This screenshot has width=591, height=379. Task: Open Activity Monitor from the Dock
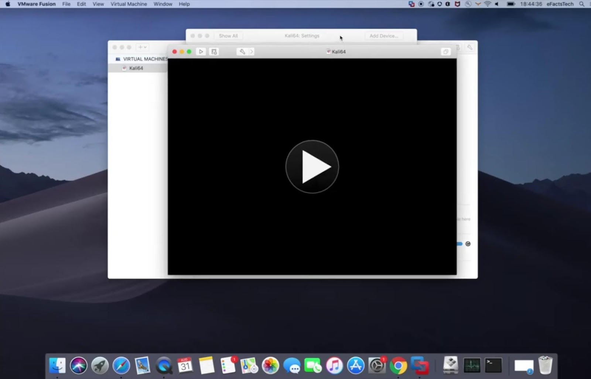[472, 365]
